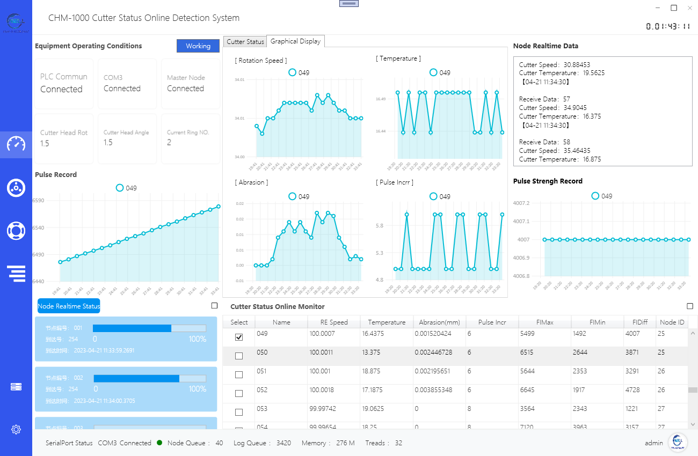Sort table by RE Speed column header
Screen dimensions: 698x456
tap(334, 322)
